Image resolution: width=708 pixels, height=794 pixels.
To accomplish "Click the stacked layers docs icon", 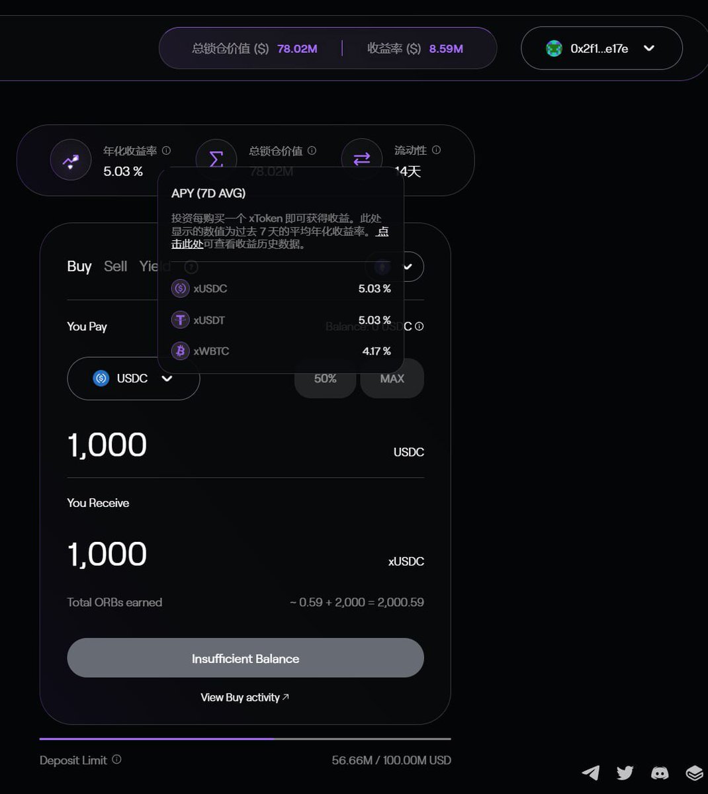I will coord(694,772).
